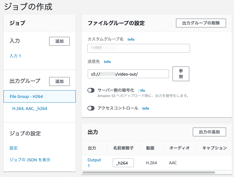Focus the カスタムグループ名 text field
Image resolution: width=234 pixels, height=177 pixels.
click(138, 48)
